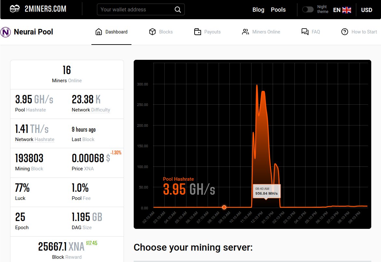Click the 2MINERS.COM site title

click(46, 9)
